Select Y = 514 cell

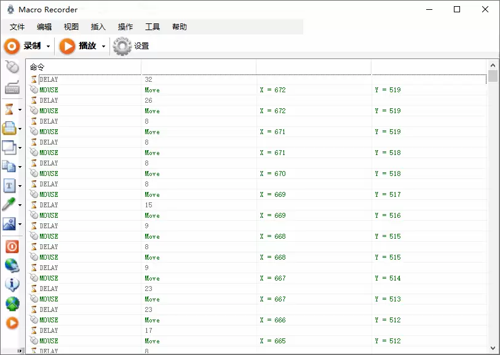[x=387, y=278]
